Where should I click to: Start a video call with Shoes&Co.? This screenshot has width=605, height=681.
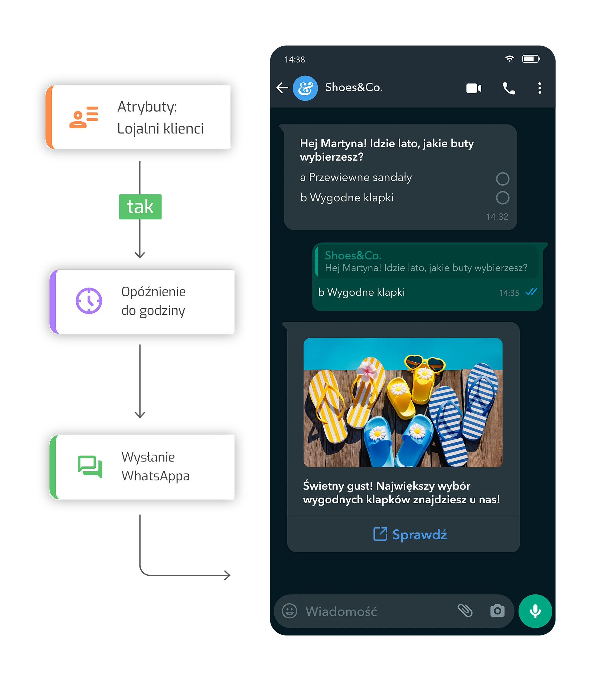click(473, 88)
